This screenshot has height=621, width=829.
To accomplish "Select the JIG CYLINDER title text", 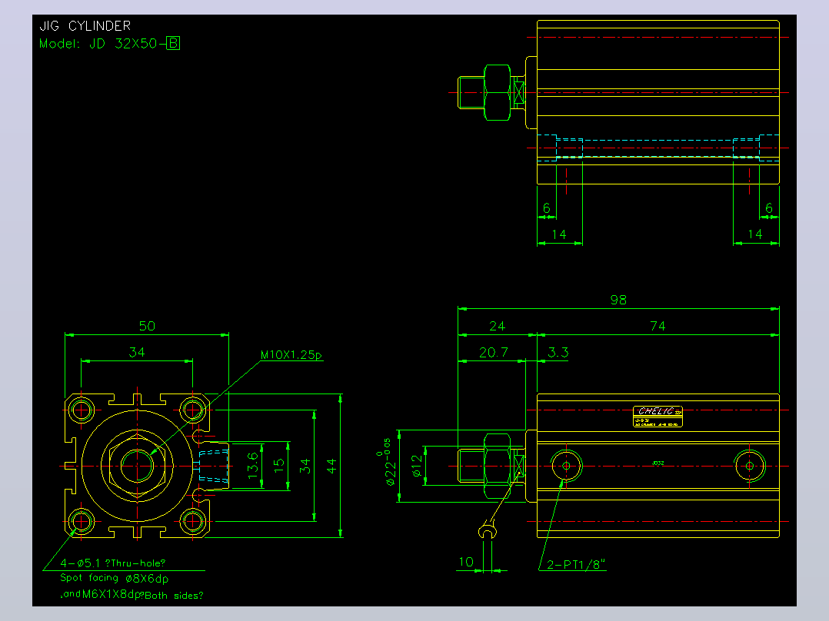I will (x=85, y=26).
